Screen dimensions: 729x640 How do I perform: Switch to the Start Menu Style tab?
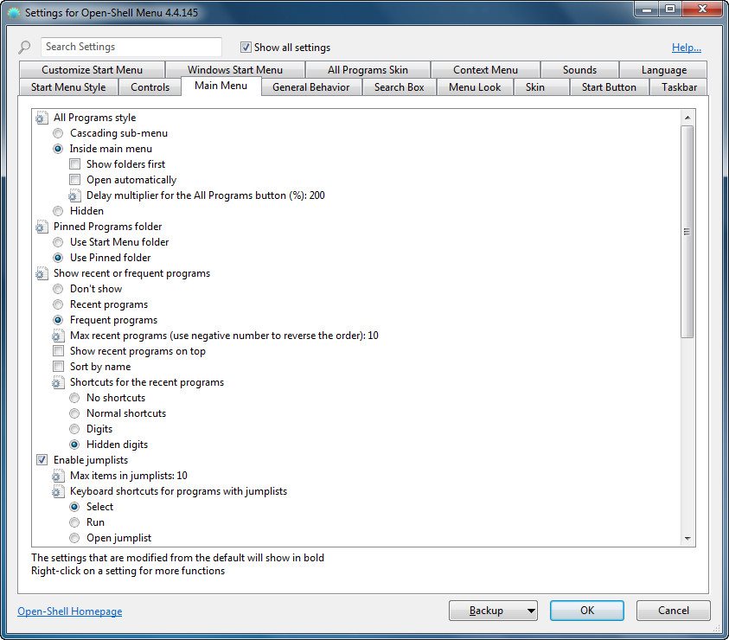(x=68, y=87)
